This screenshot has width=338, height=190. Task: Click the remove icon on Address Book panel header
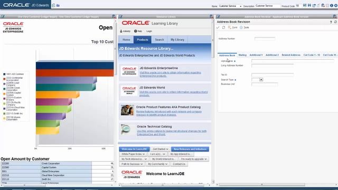coord(334,16)
